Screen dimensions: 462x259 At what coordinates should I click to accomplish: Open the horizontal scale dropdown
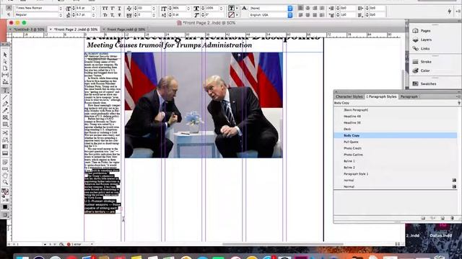pyautogui.click(x=222, y=8)
